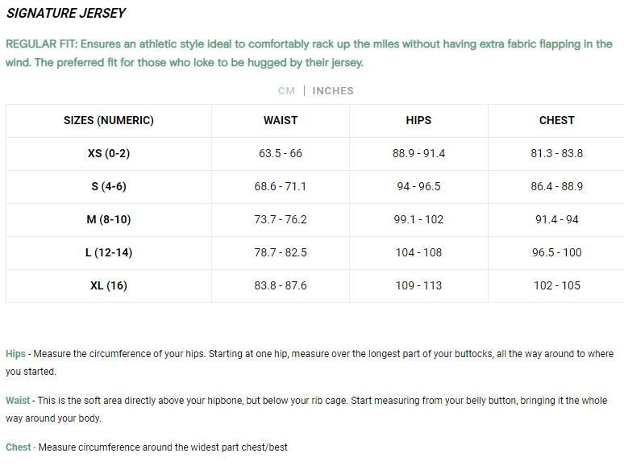
Task: Switch measurement units to CM
Action: pyautogui.click(x=286, y=90)
